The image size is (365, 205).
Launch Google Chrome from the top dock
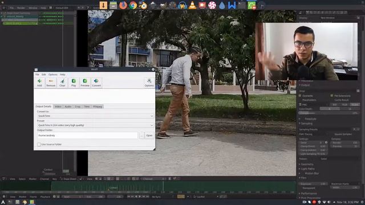tap(133, 5)
